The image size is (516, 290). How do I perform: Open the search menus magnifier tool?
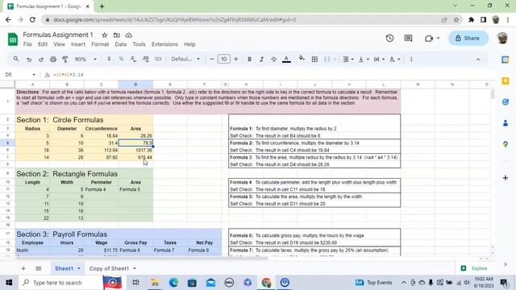(16, 59)
